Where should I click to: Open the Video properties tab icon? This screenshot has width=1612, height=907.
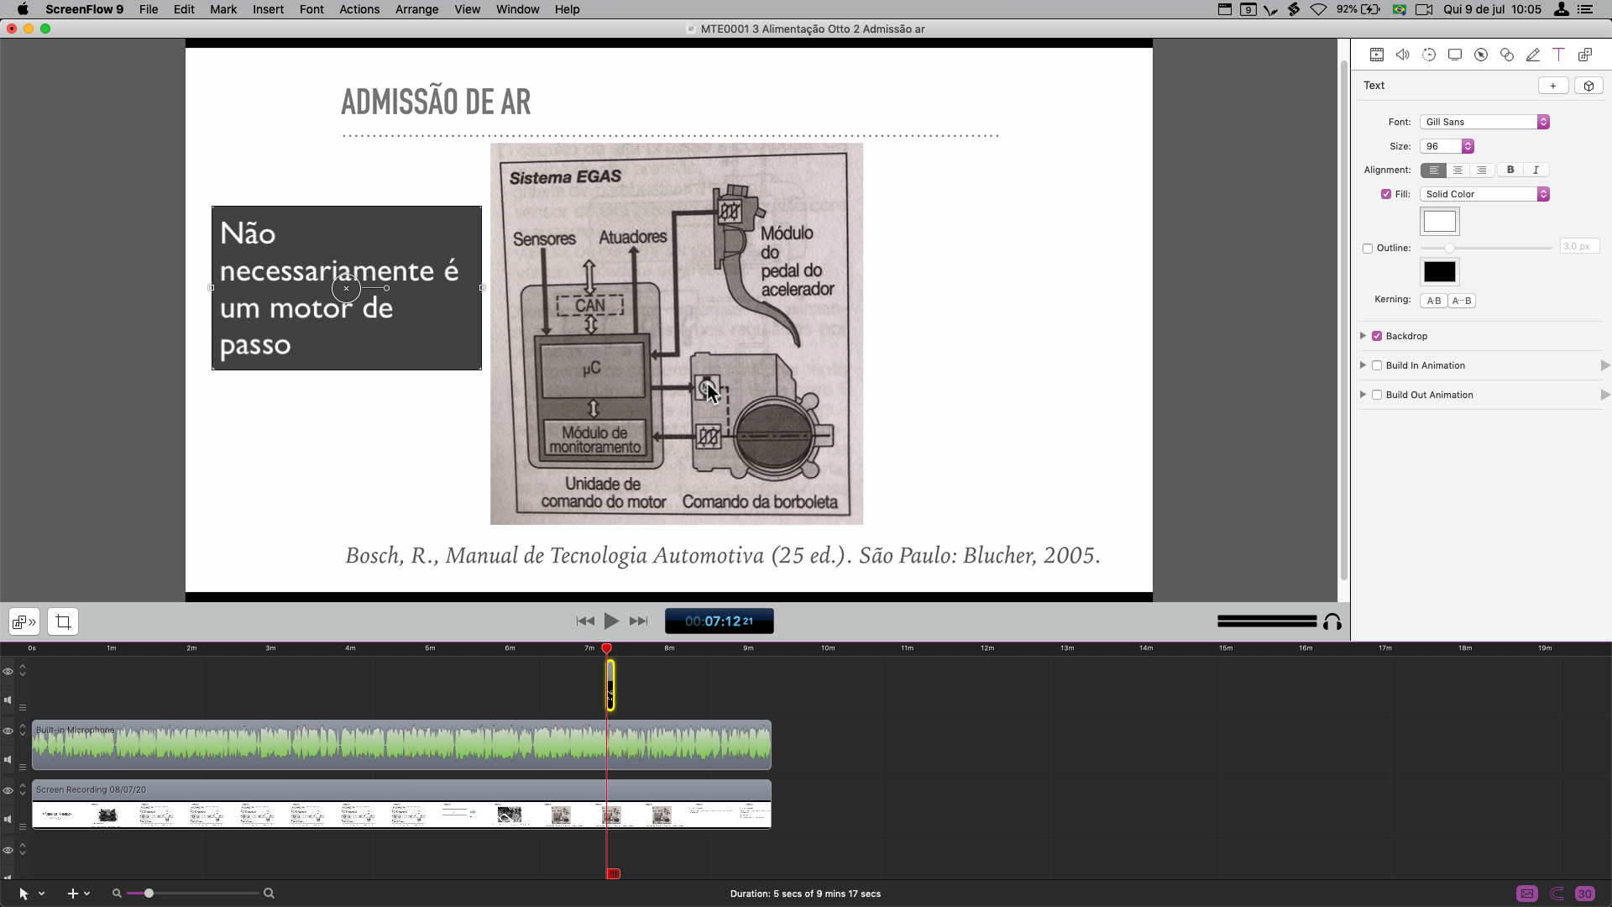(x=1377, y=55)
